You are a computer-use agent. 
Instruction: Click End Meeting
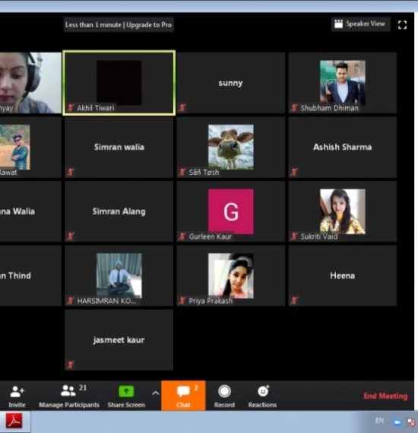pos(385,396)
